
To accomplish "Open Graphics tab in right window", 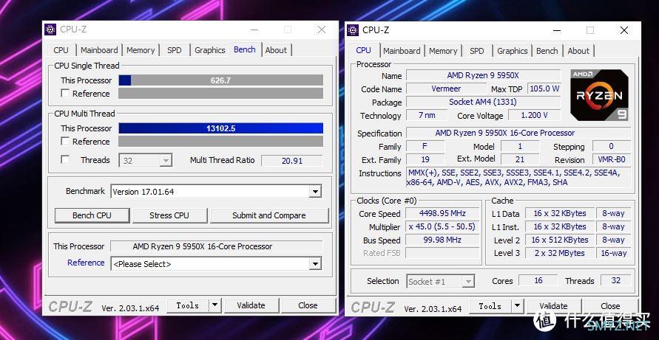I will (x=513, y=51).
